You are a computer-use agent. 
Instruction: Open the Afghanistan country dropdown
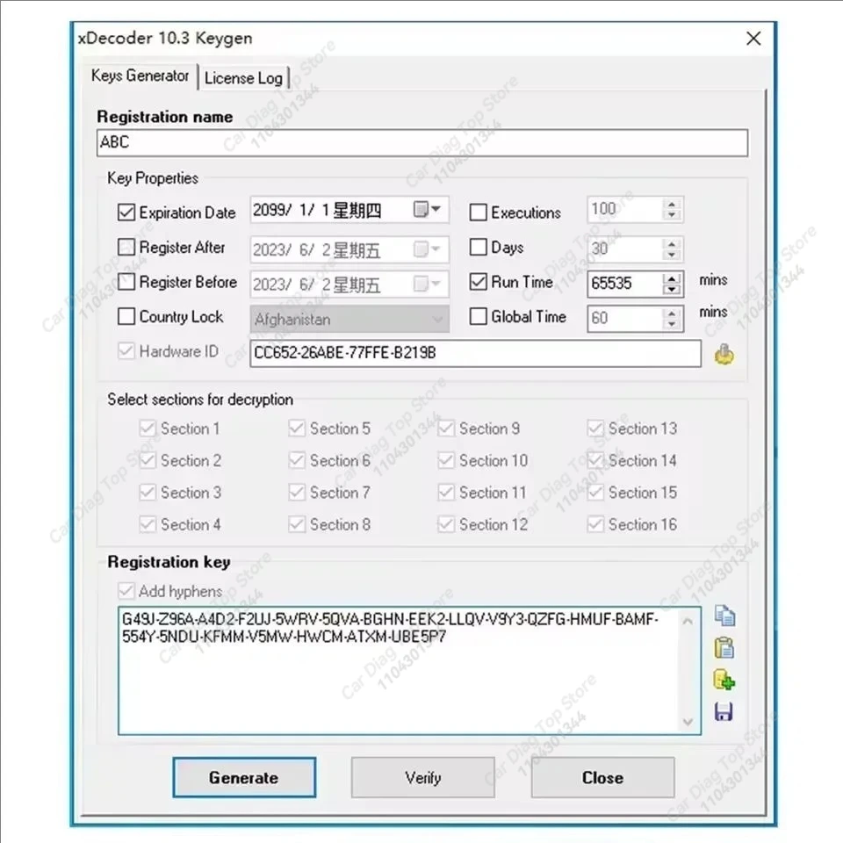click(x=436, y=318)
